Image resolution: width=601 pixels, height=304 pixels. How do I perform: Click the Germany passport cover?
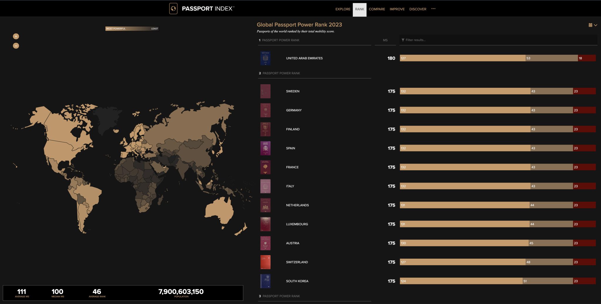pyautogui.click(x=265, y=110)
